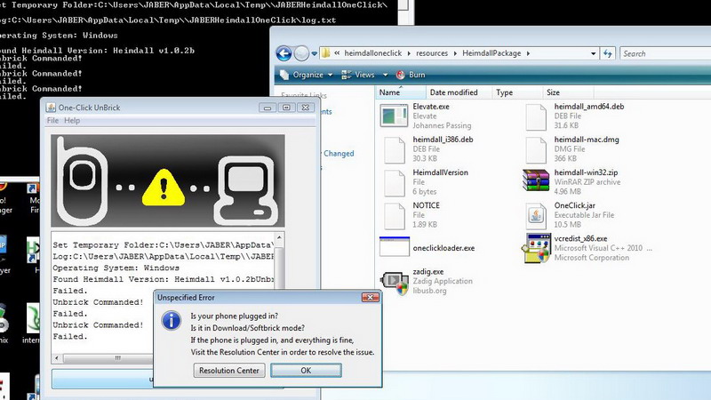Select the oneclickloader.exe icon
The height and width of the screenshot is (400, 711).
[394, 247]
